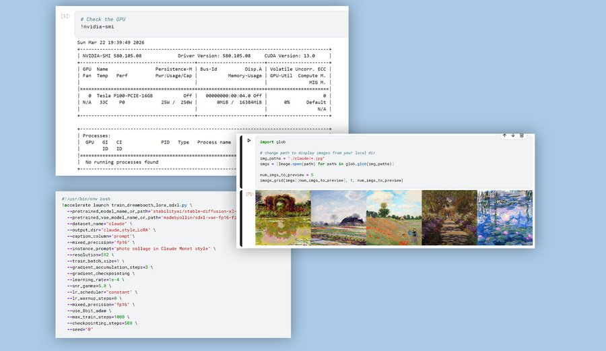Delete the glob cell with trash icon
Image resolution: width=606 pixels, height=351 pixels.
click(521, 135)
